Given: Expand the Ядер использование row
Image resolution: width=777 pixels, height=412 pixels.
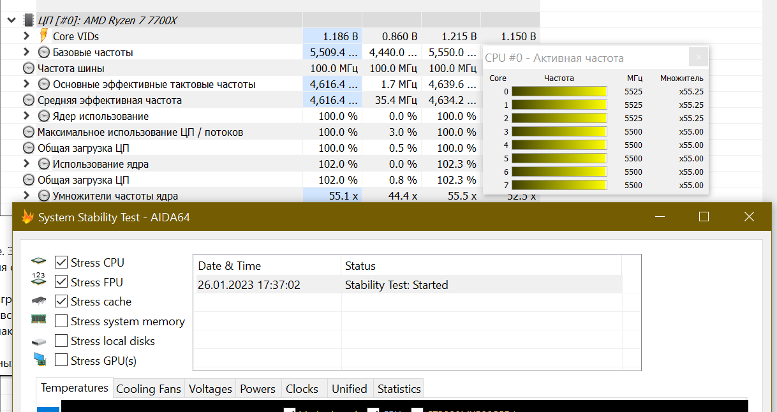Looking at the screenshot, I should [26, 116].
